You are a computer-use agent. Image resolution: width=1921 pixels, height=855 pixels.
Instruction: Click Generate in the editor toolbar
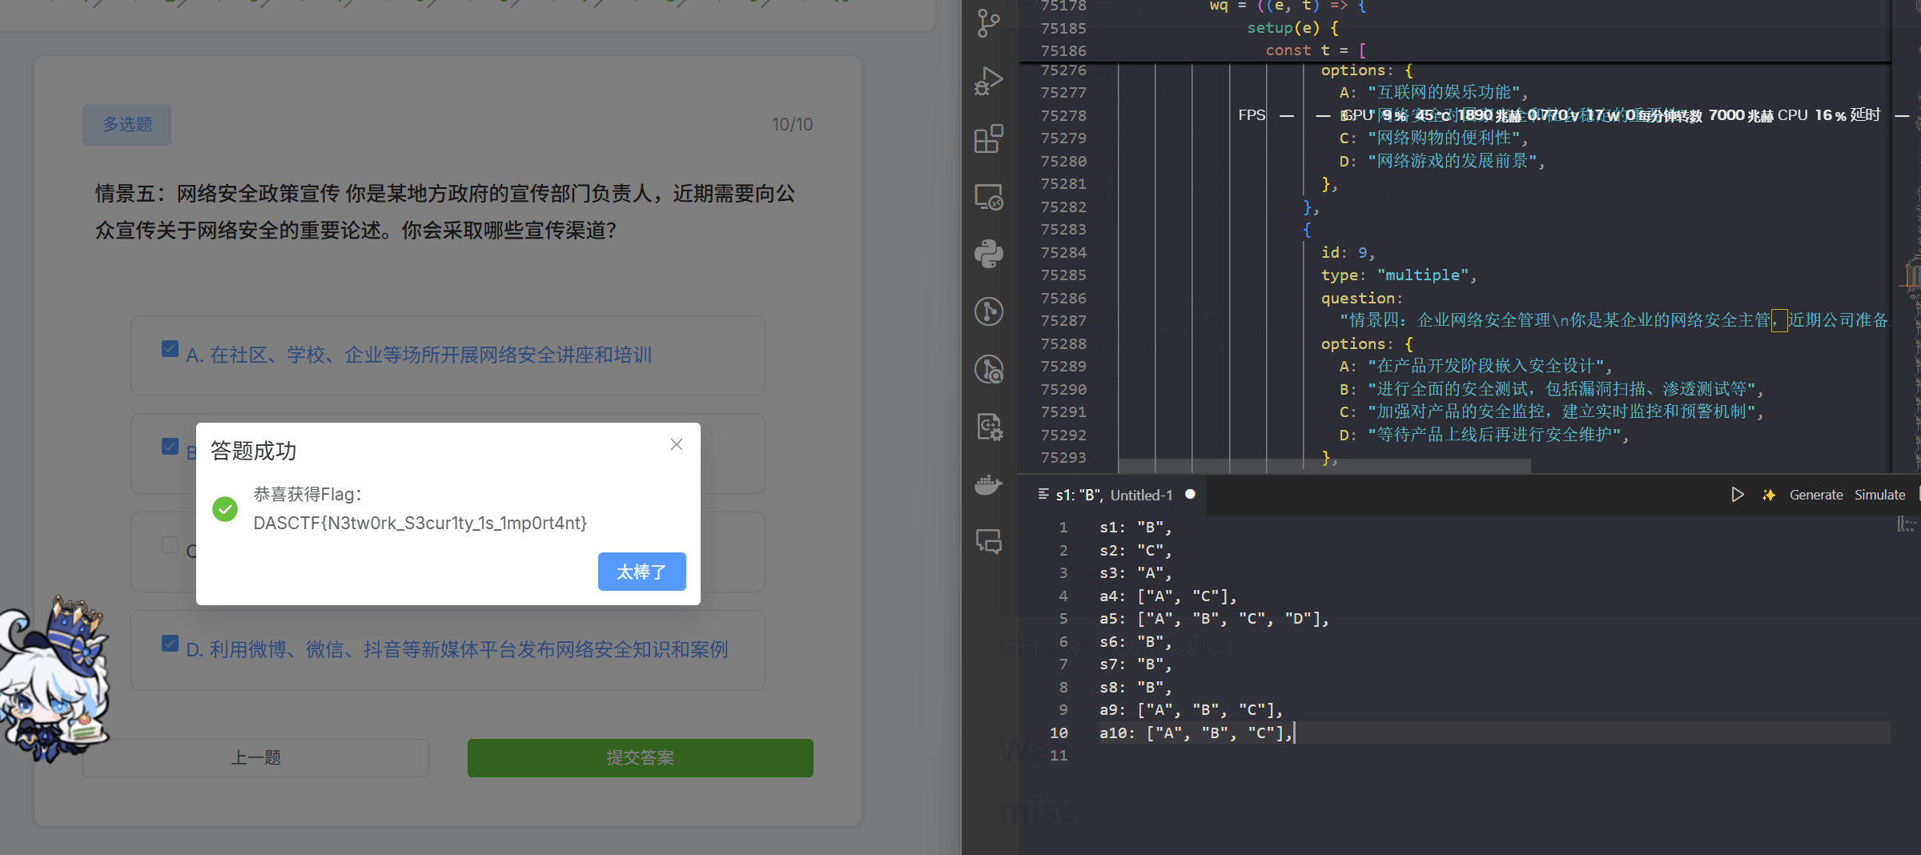[1815, 495]
